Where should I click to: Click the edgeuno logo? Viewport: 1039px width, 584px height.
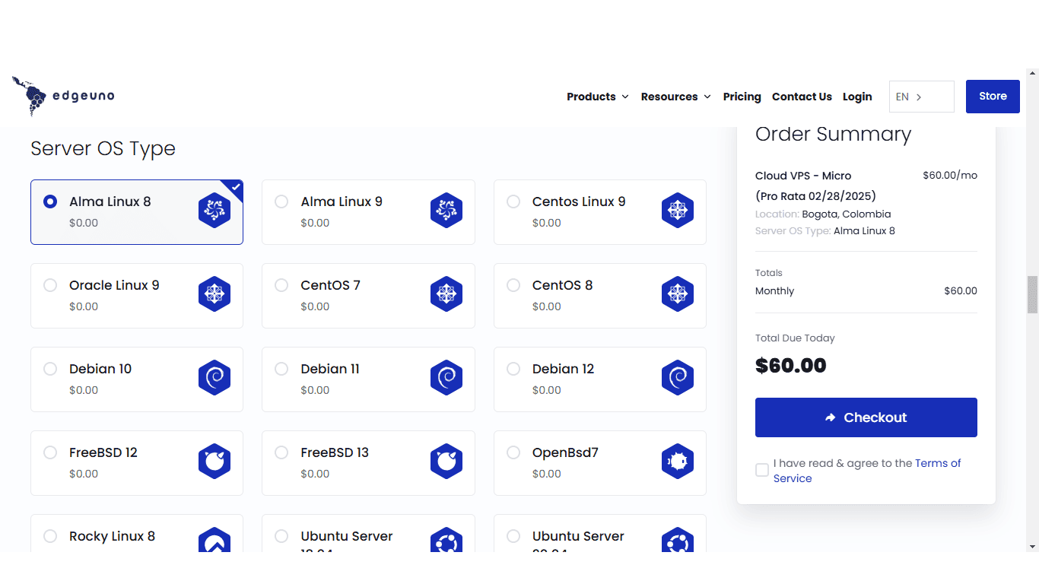click(63, 96)
